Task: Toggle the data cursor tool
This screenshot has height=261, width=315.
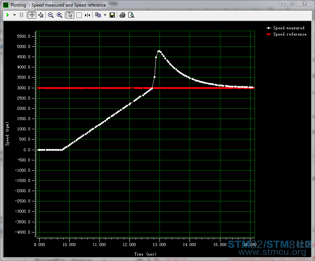Action: click(x=87, y=15)
